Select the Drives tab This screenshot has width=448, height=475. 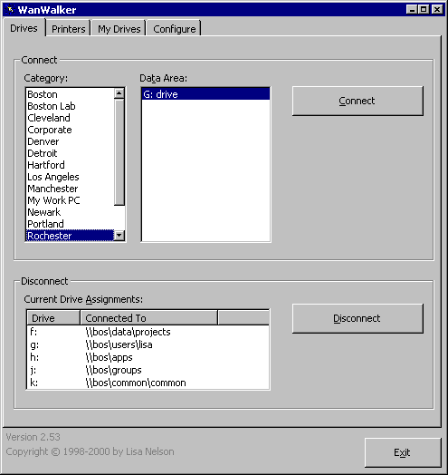point(24,28)
